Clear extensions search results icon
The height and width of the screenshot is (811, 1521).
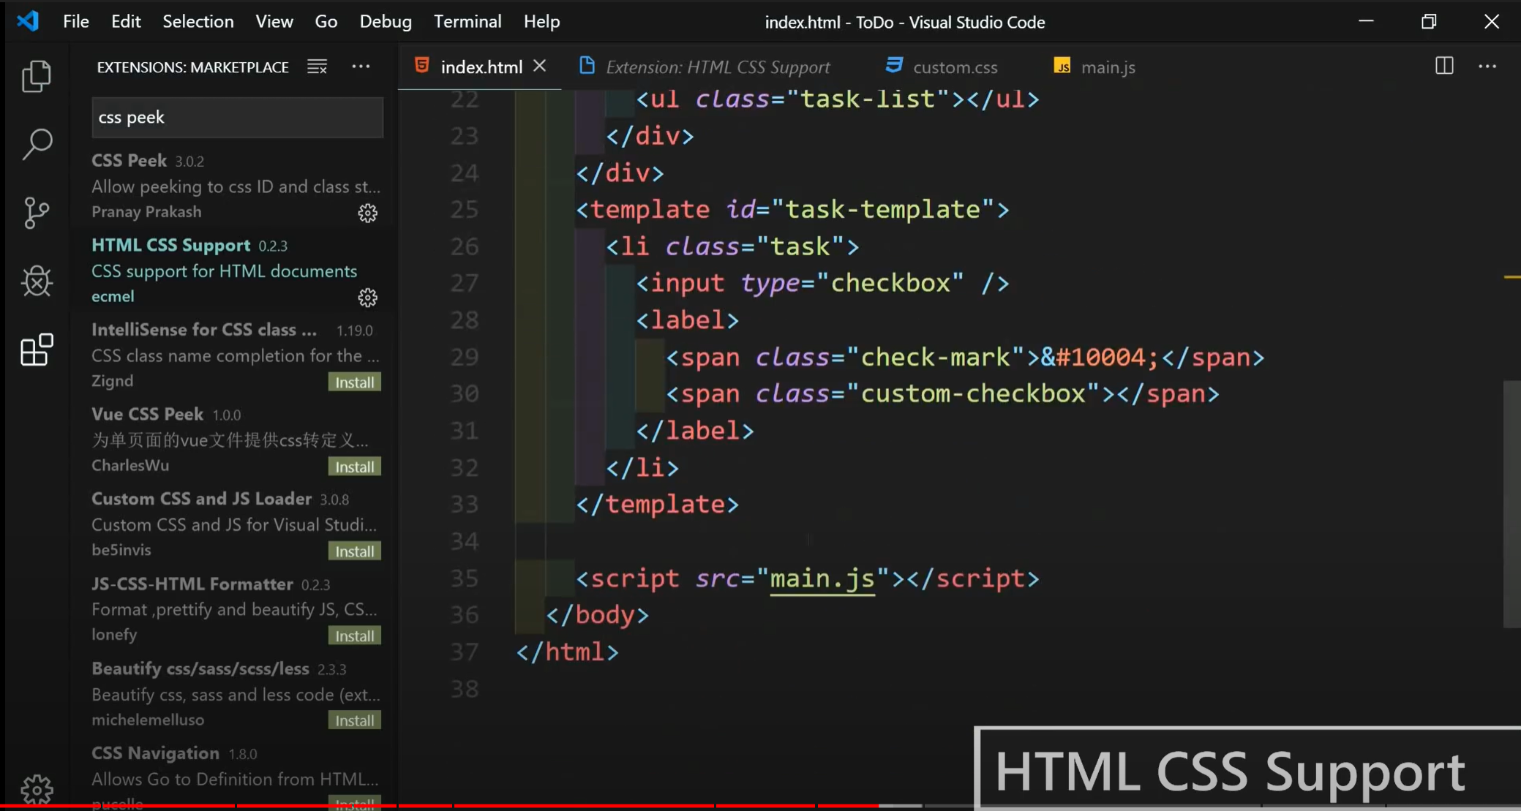tap(317, 67)
